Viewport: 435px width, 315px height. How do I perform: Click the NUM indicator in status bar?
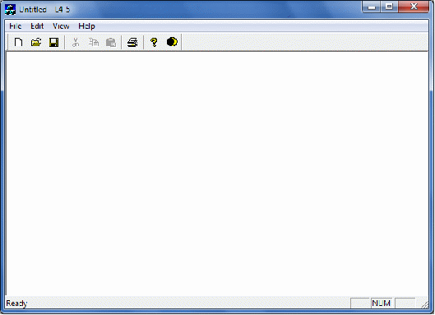pyautogui.click(x=382, y=303)
